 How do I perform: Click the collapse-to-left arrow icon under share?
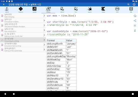[x=135, y=26]
